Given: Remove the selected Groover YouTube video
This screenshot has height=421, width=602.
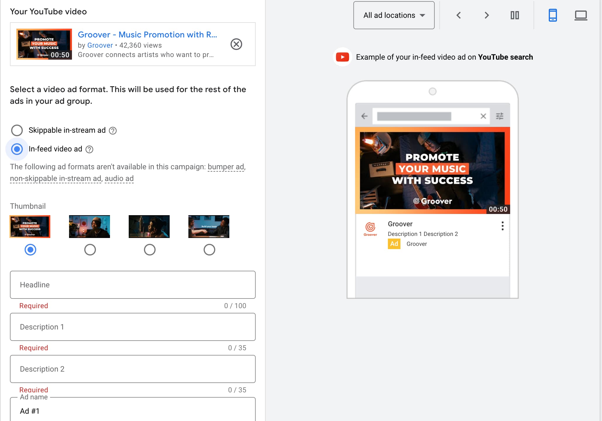Looking at the screenshot, I should pyautogui.click(x=236, y=44).
